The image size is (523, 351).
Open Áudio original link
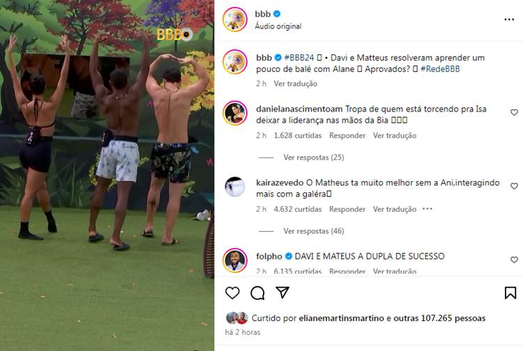(278, 26)
